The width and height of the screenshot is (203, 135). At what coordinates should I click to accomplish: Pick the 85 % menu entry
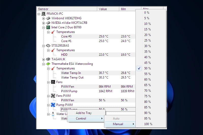pos(151,107)
